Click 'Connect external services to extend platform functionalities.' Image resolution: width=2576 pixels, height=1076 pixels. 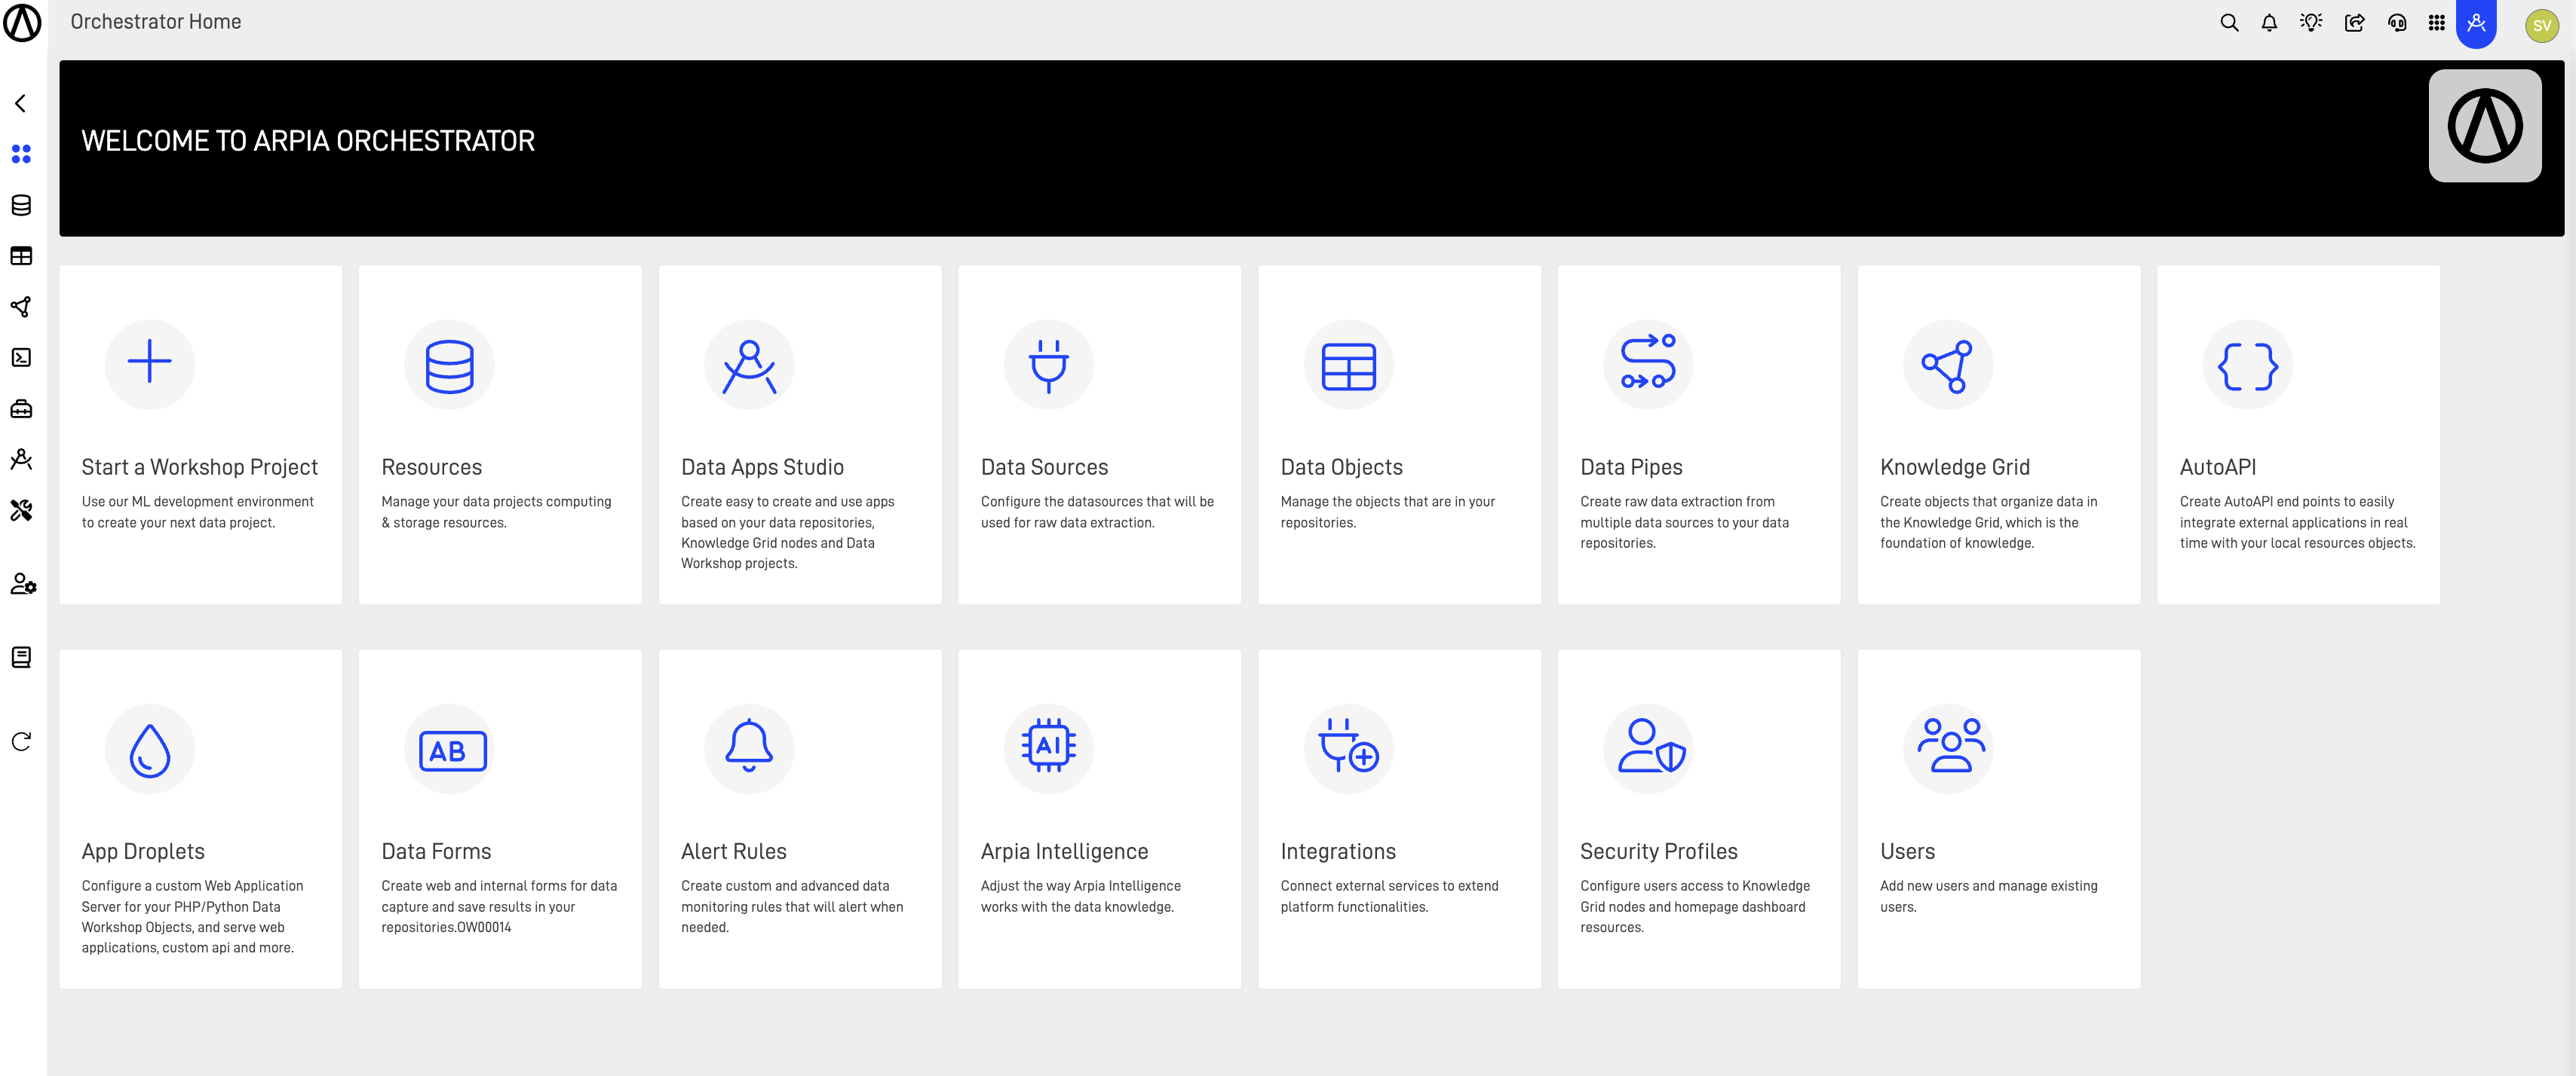pos(1389,896)
